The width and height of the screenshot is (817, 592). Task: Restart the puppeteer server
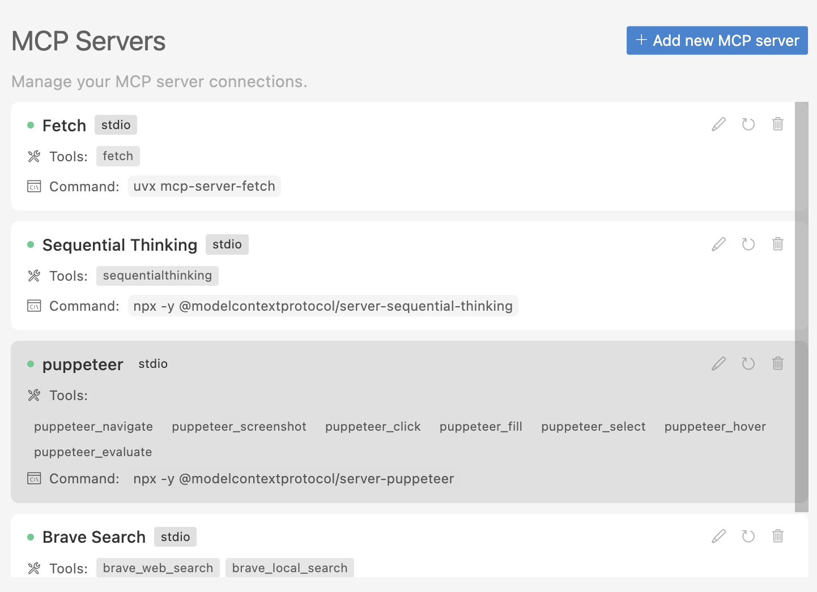pos(748,363)
